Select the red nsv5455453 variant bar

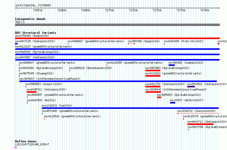pyautogui.click(x=159, y=97)
